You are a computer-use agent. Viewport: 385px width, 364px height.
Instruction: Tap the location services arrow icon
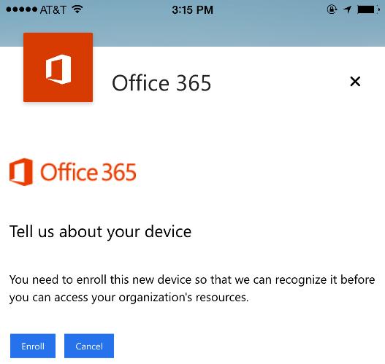pos(347,9)
